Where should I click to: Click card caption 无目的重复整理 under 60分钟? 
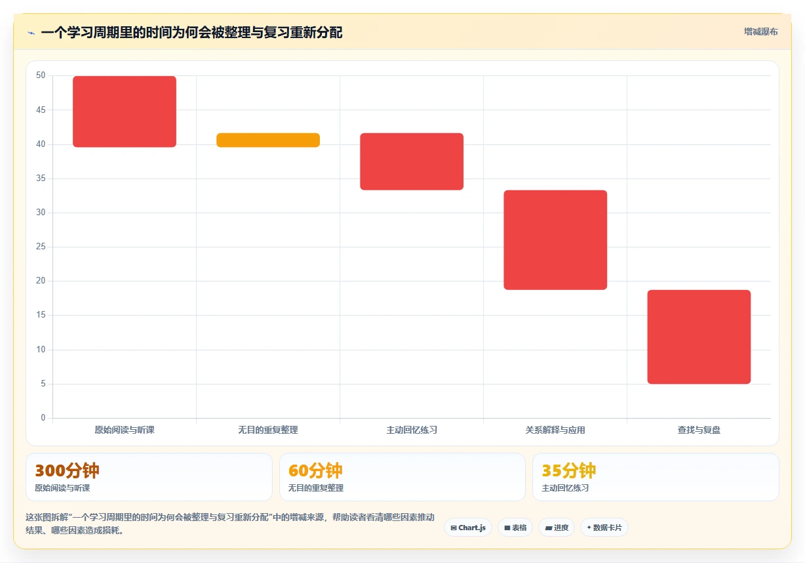[316, 488]
